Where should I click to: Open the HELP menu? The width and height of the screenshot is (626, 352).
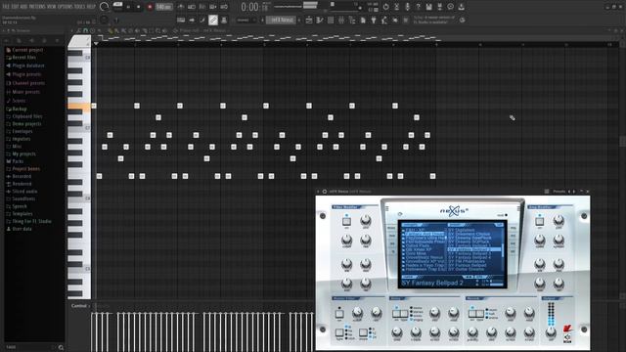point(91,7)
